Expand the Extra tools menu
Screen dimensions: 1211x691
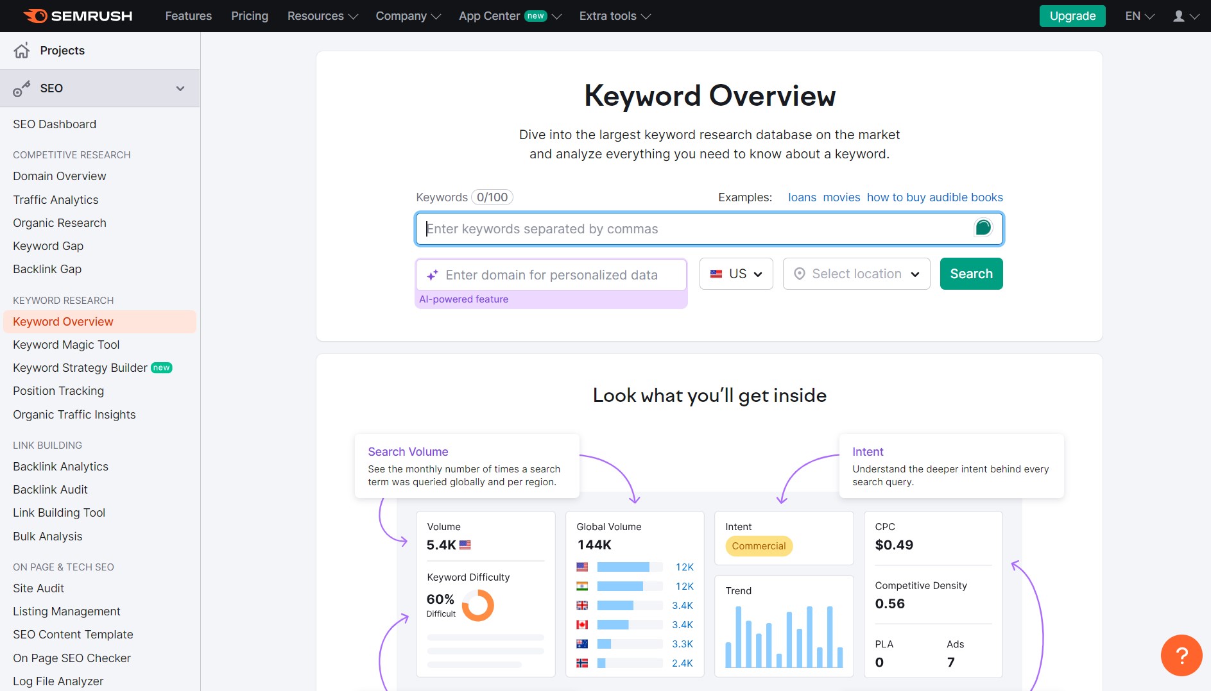615,16
